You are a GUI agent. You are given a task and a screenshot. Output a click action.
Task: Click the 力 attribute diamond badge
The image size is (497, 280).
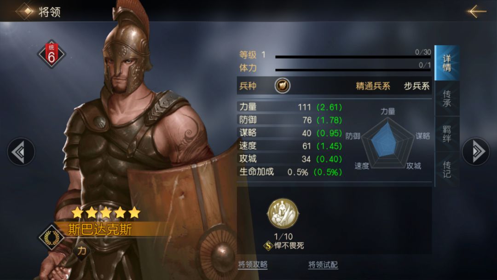coord(82,251)
